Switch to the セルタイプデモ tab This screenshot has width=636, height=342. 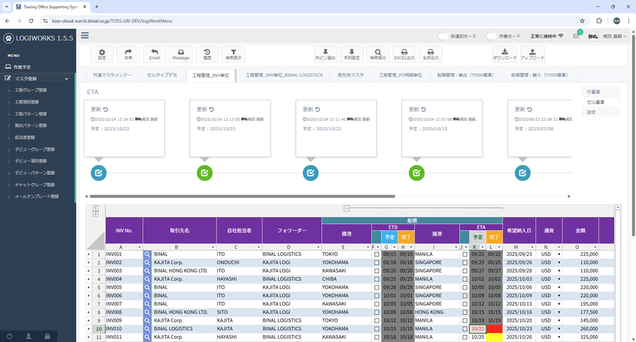(x=162, y=76)
